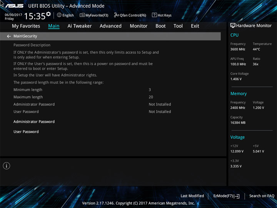
Task: Click +5V reading 5.041 V
Action: 259,152
